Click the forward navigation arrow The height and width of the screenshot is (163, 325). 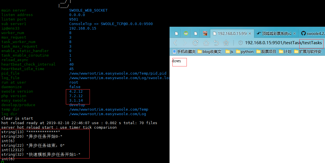click(185, 43)
